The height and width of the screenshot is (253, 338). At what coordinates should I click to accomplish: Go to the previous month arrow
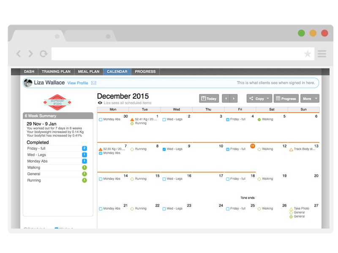coord(226,98)
